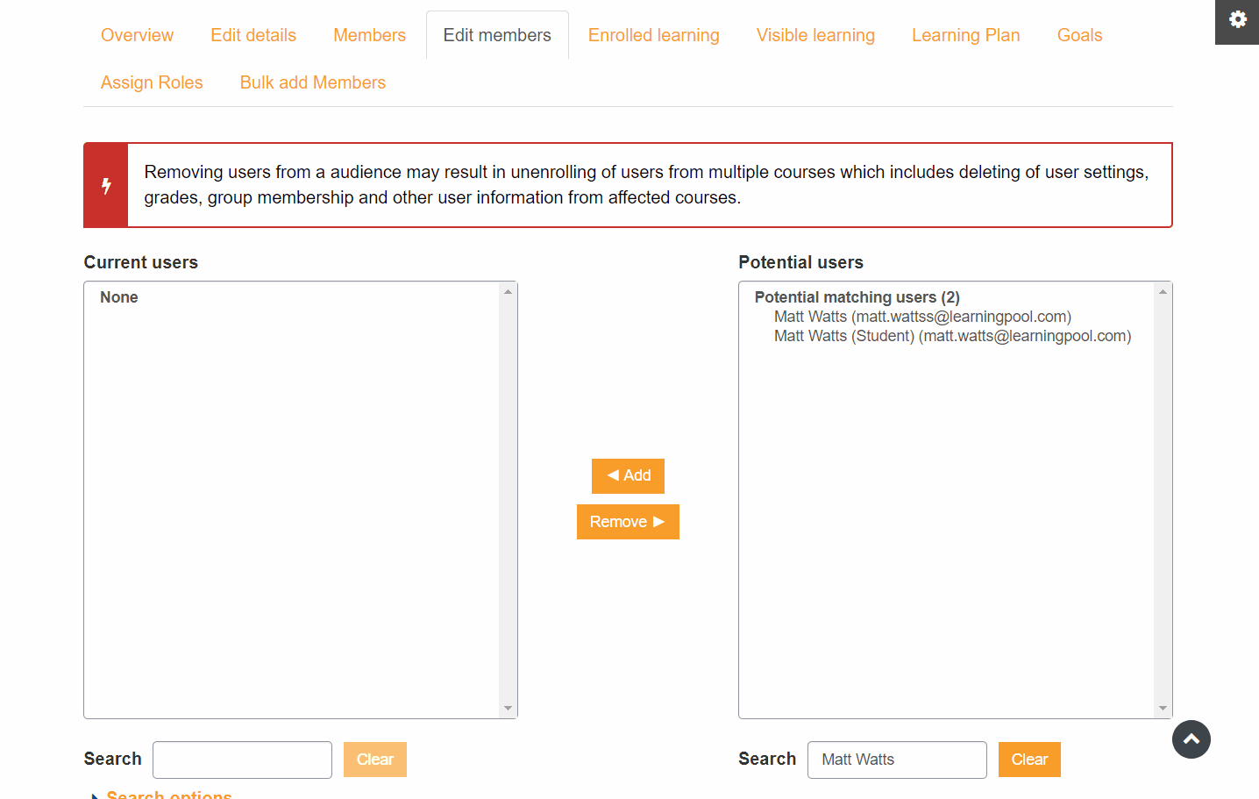Select Matt Watts (matt.wattss@learningpool.com) in Potential users
1259x799 pixels.
coord(922,316)
